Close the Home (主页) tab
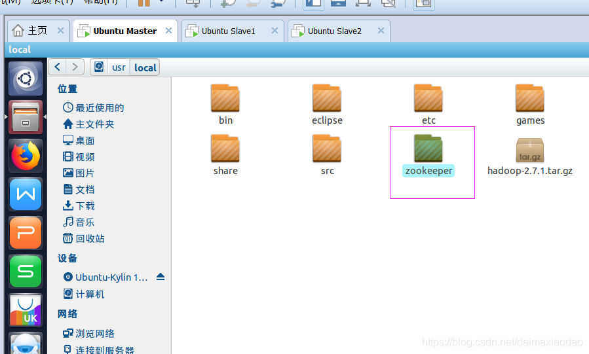The width and height of the screenshot is (589, 354). pos(60,31)
